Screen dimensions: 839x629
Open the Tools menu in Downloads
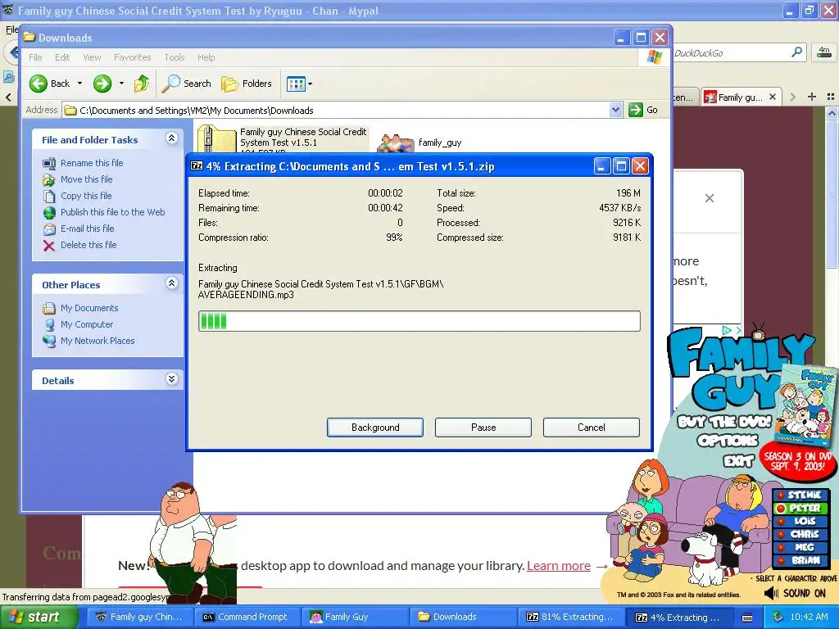[x=174, y=57]
